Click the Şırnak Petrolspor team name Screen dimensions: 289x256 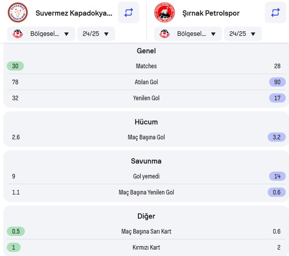coord(211,13)
